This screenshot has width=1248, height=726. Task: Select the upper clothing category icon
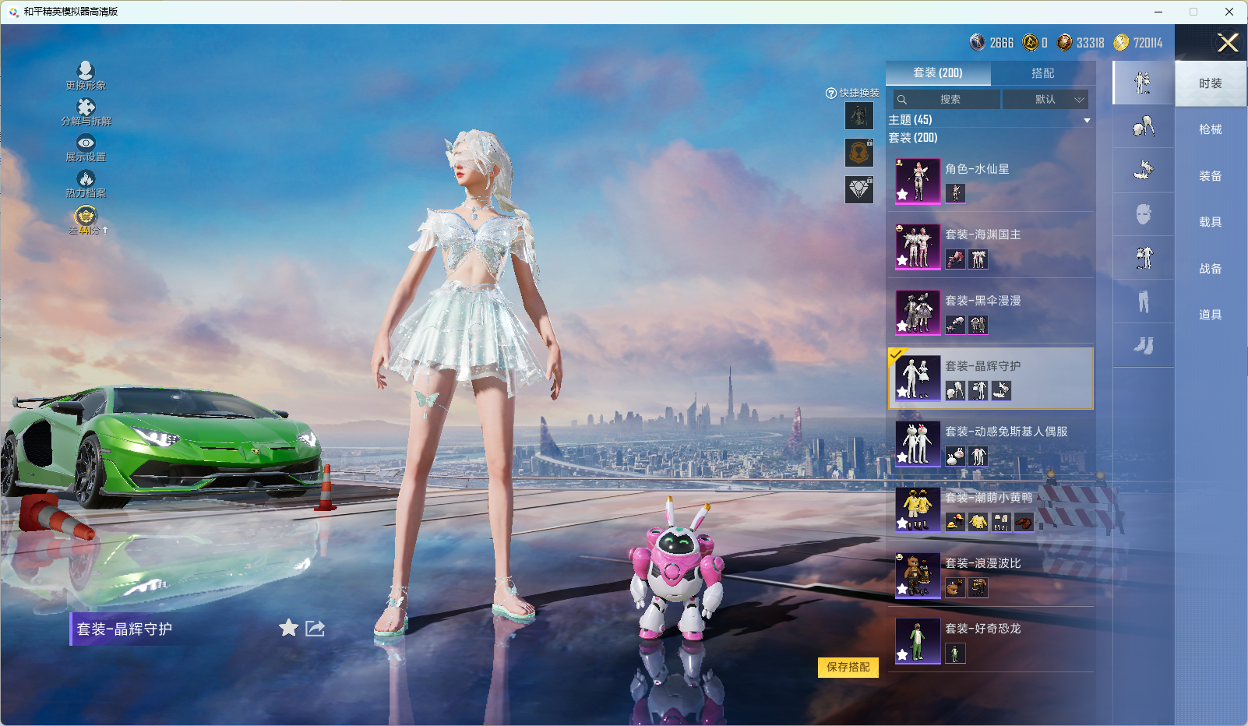click(x=1144, y=258)
